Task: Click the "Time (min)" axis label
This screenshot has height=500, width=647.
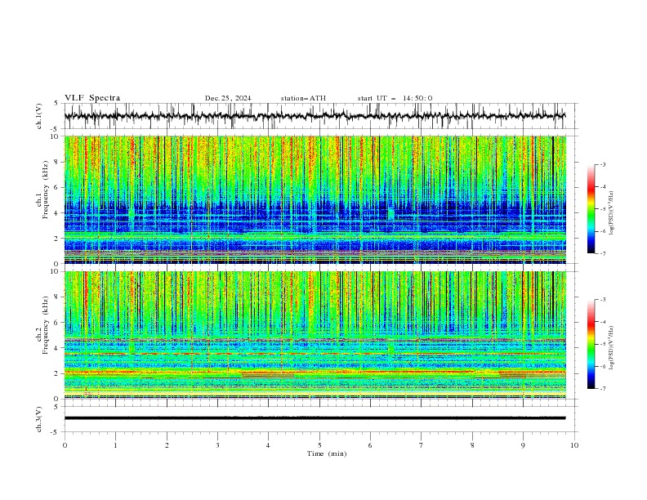Action: click(x=327, y=453)
